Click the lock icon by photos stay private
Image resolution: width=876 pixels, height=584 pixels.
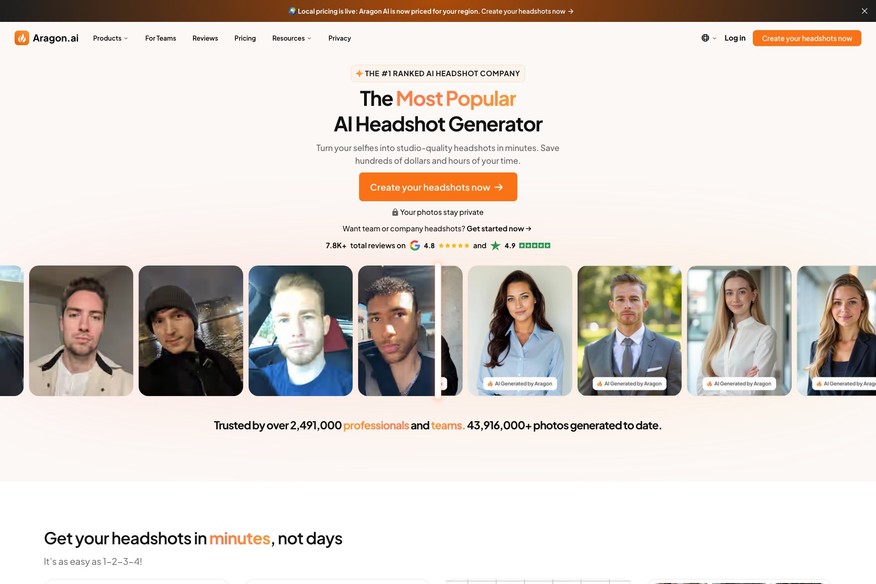(395, 212)
